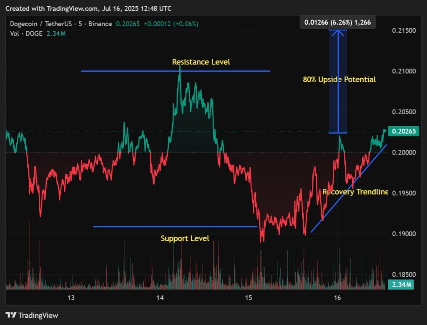Click the 'Vol · DOGE' indicator label
The height and width of the screenshot is (325, 427).
tap(26, 33)
